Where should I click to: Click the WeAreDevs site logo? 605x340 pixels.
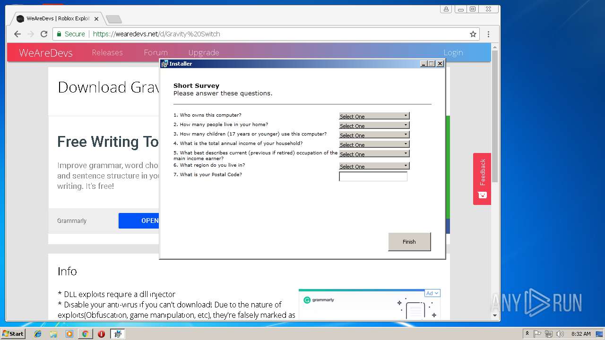pyautogui.click(x=46, y=52)
